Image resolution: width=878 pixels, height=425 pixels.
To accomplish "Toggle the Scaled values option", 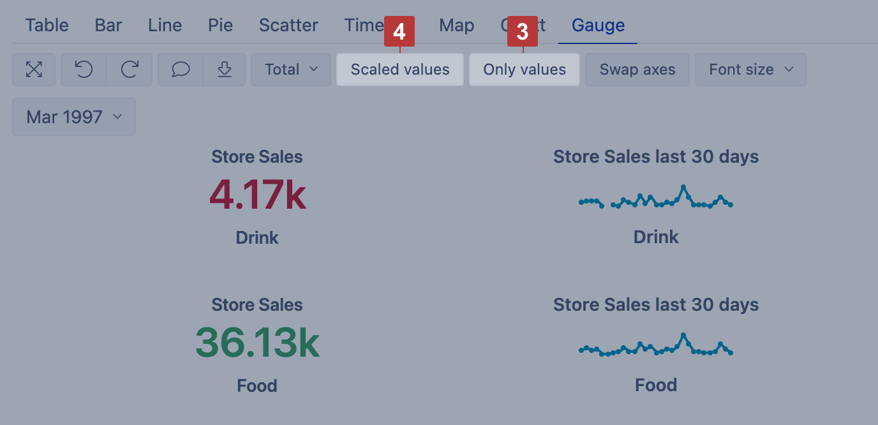I will [400, 70].
